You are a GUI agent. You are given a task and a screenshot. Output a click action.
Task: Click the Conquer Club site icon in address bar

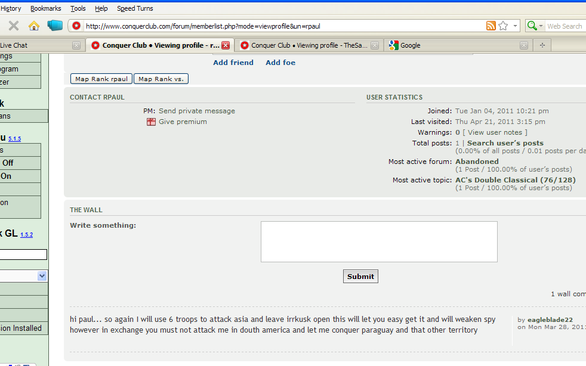(x=76, y=26)
